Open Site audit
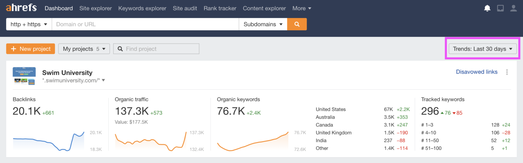 pos(185,8)
